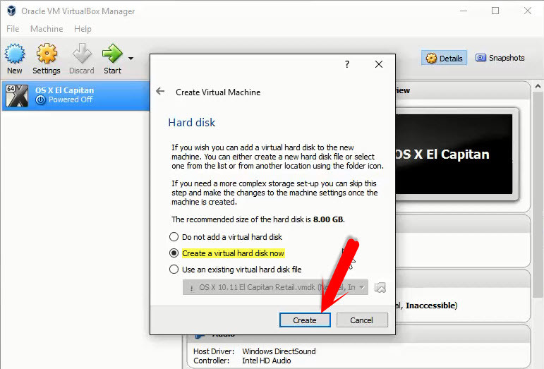
Task: Open the existing vmdk disk dropdown
Action: (275, 287)
